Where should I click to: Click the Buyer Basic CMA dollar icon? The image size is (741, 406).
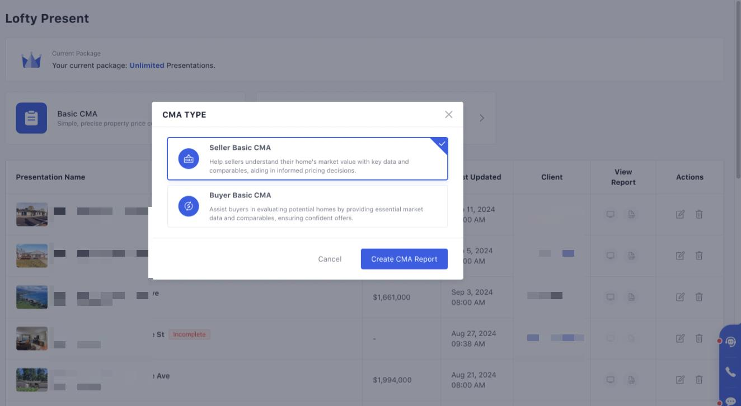tap(189, 206)
